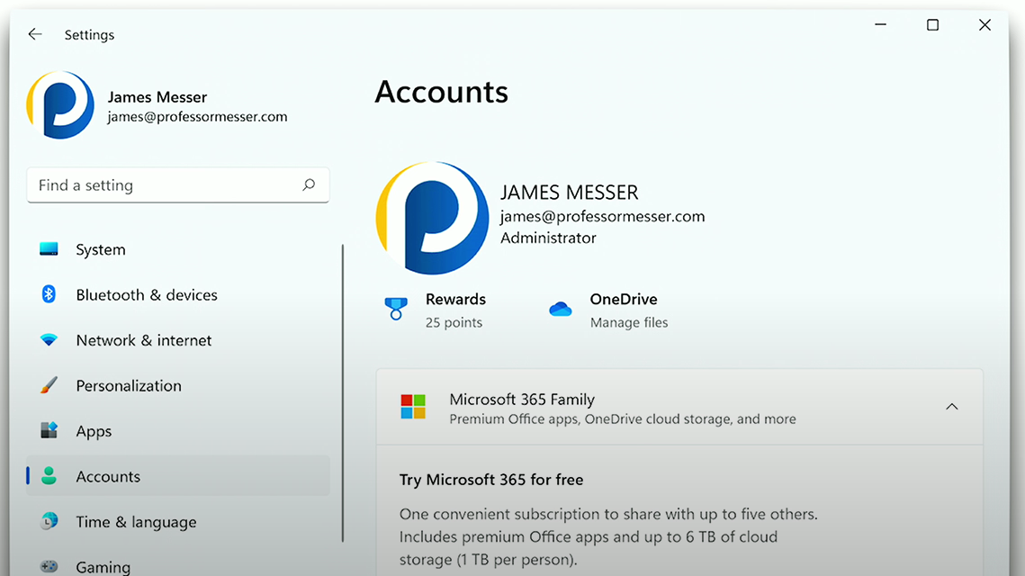Click the sidebar email address under James Messer

(x=197, y=116)
